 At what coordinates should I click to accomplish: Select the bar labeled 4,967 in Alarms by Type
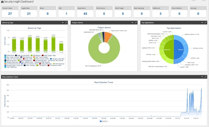point(38,44)
